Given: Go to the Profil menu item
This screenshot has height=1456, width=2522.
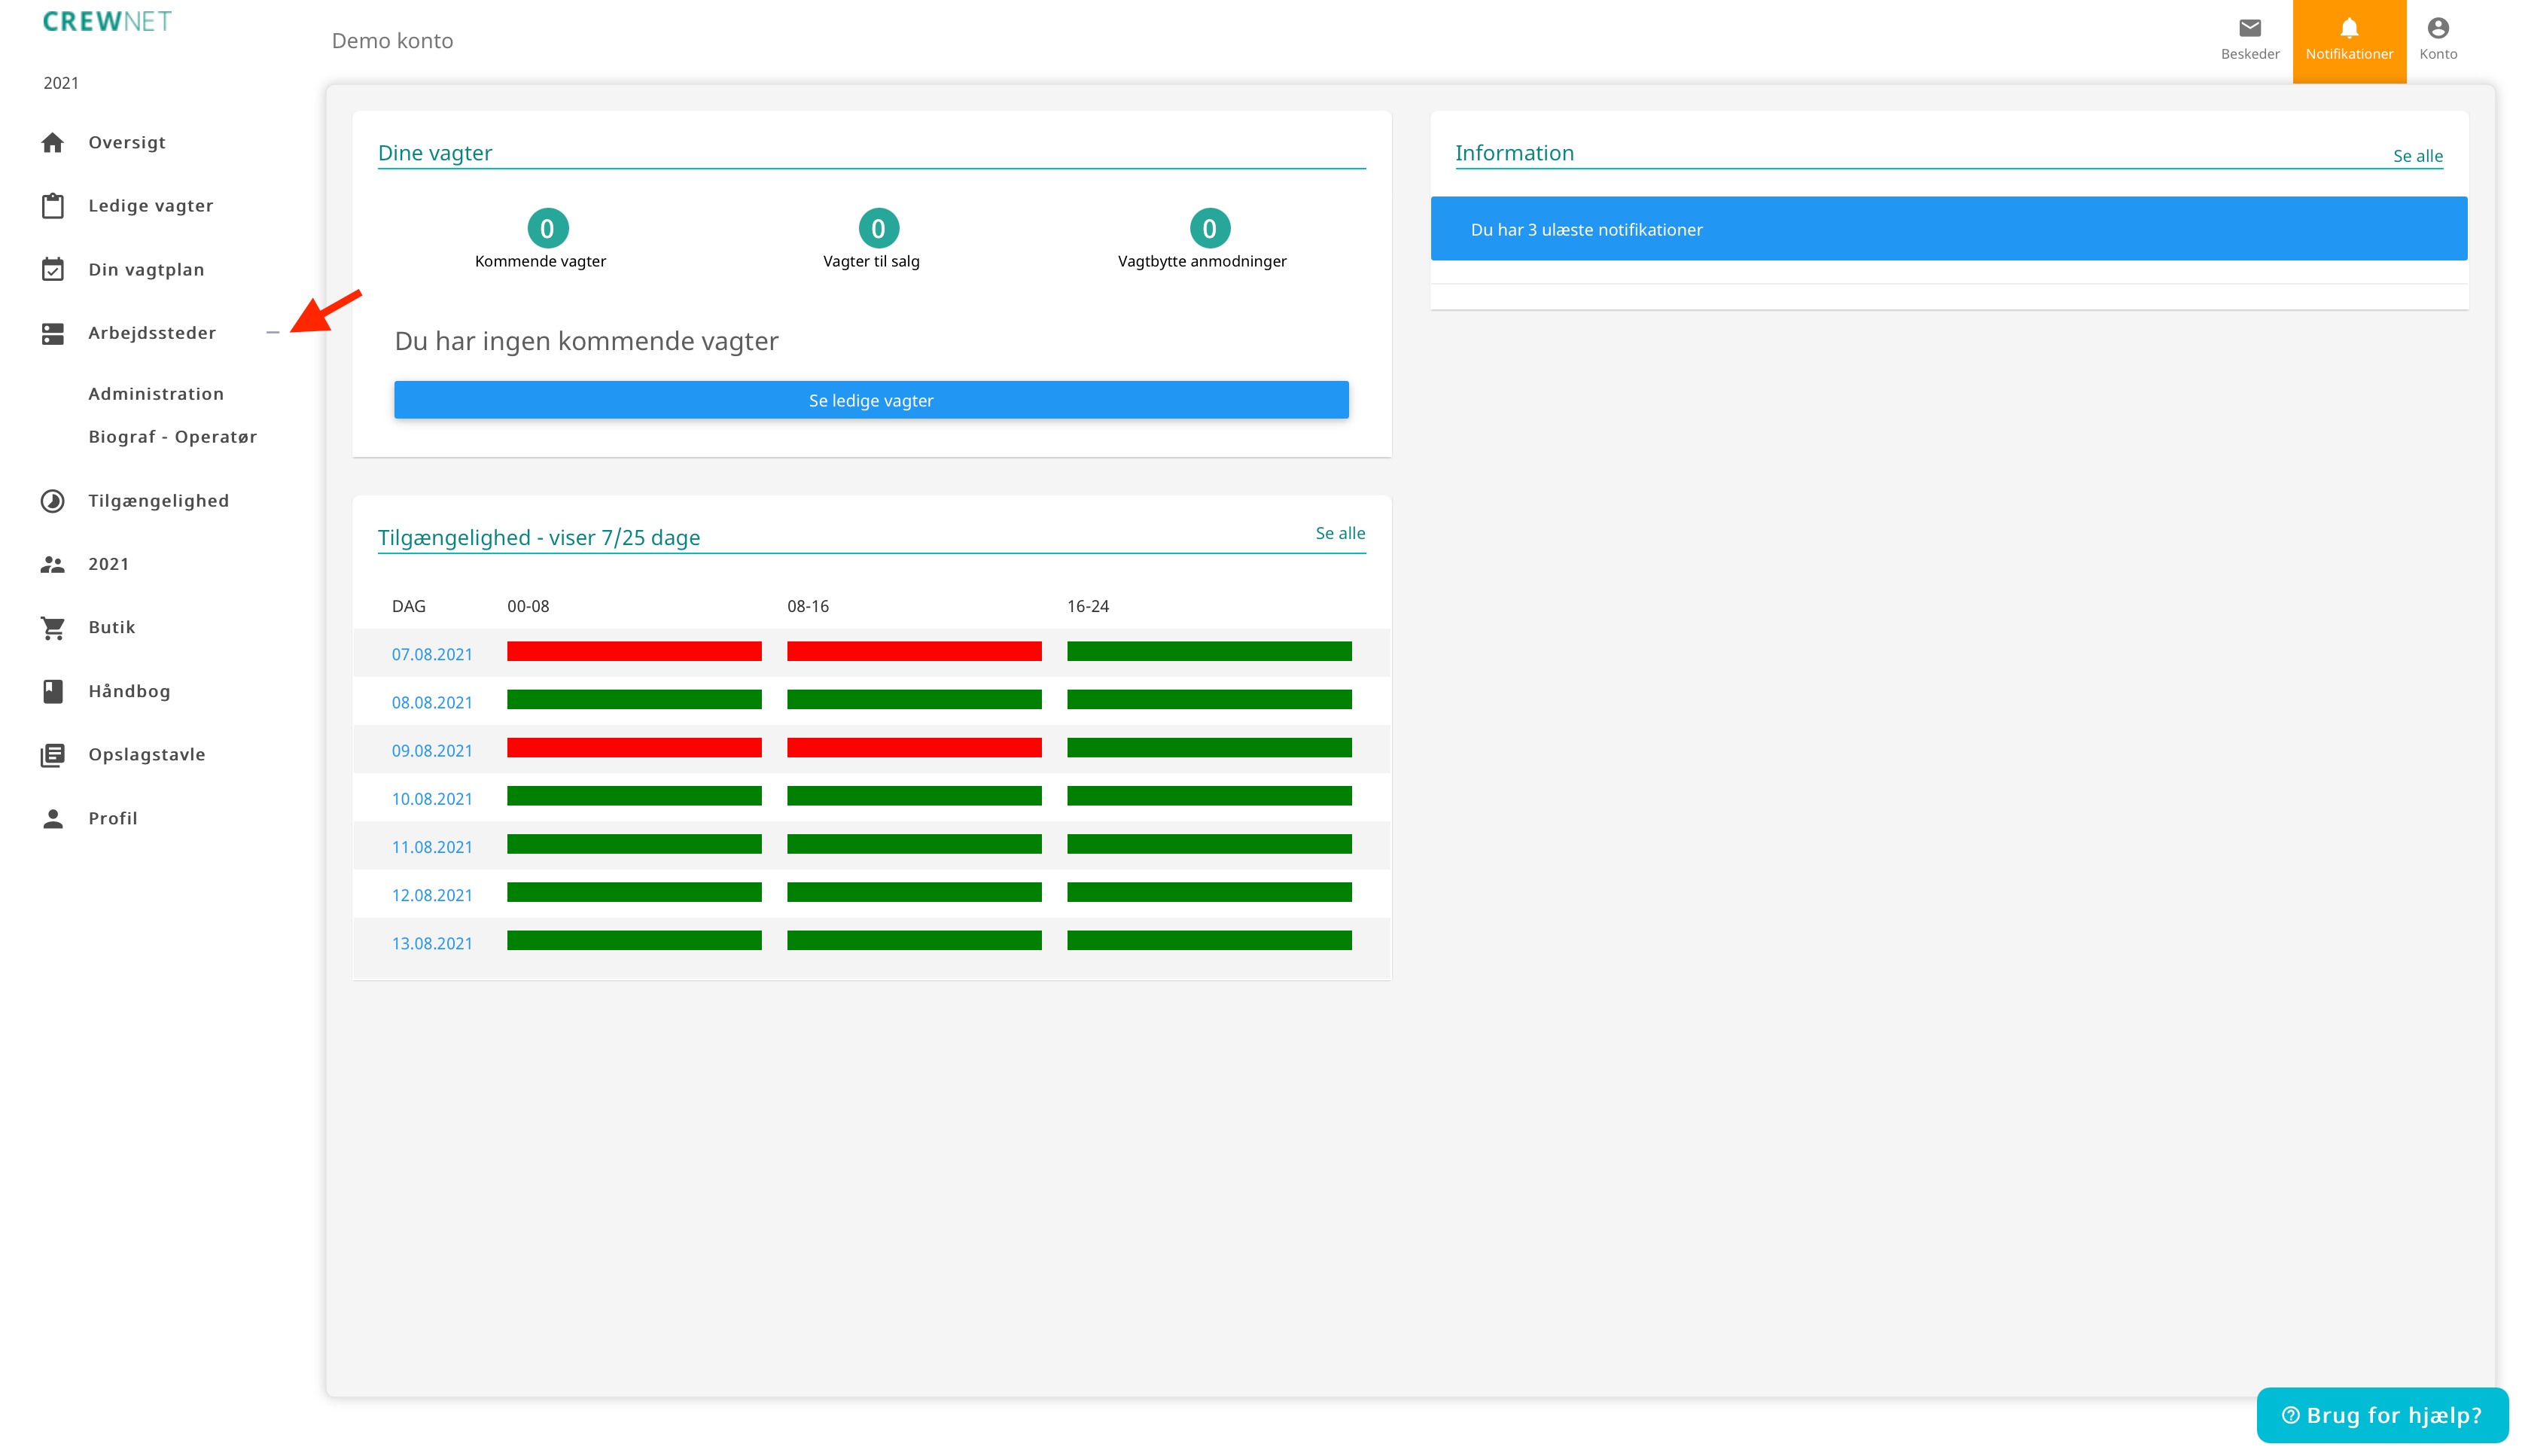Looking at the screenshot, I should 113,818.
